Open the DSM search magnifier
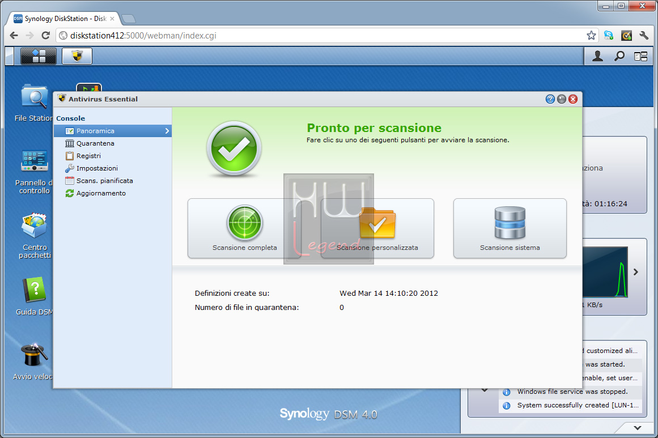 pyautogui.click(x=619, y=56)
